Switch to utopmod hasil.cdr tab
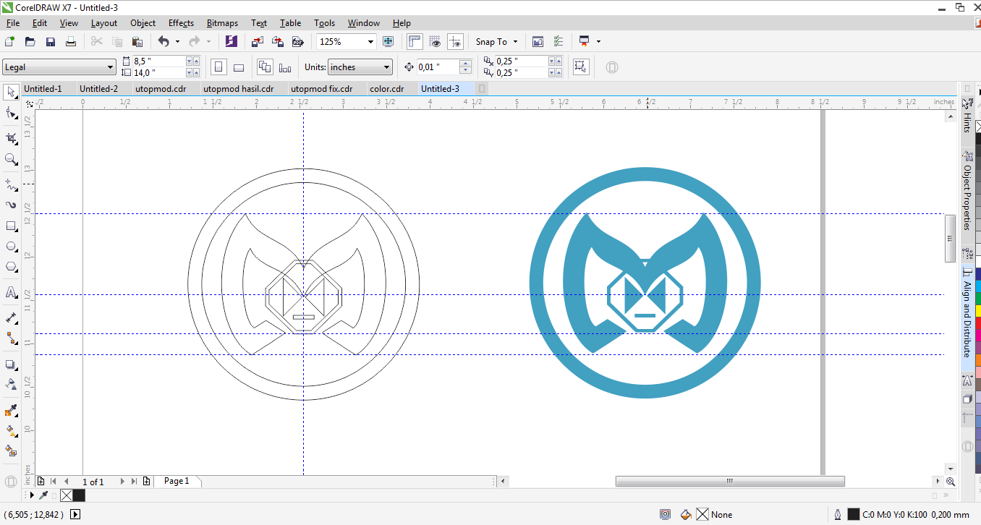981x525 pixels. [238, 89]
